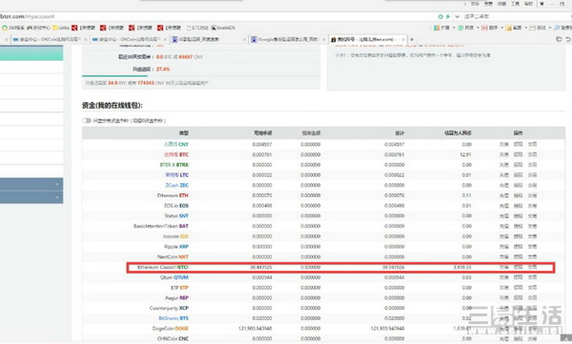
Task: Click the 游戏 games toolbar icon
Action: 533,28
